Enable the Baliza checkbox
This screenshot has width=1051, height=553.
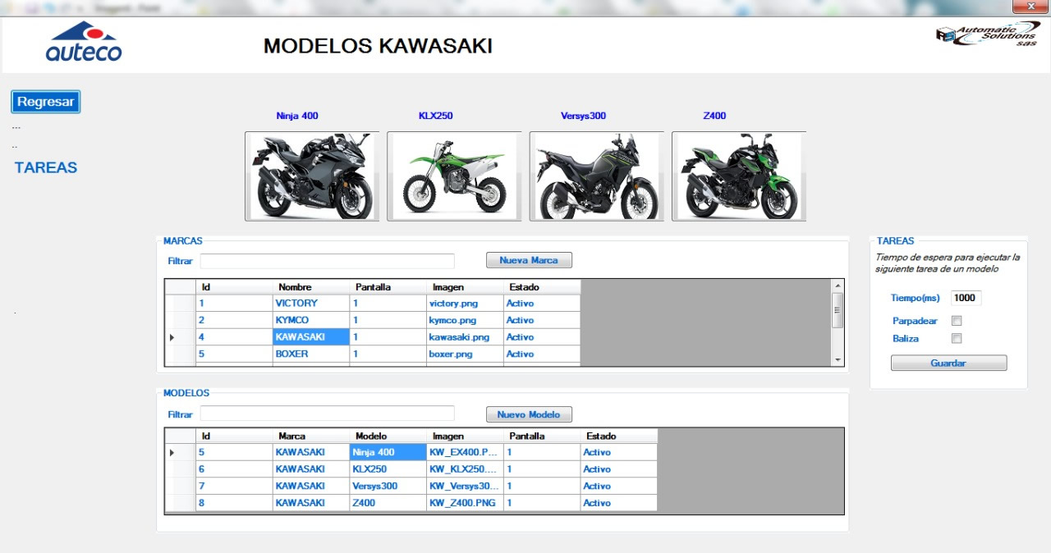(x=956, y=338)
